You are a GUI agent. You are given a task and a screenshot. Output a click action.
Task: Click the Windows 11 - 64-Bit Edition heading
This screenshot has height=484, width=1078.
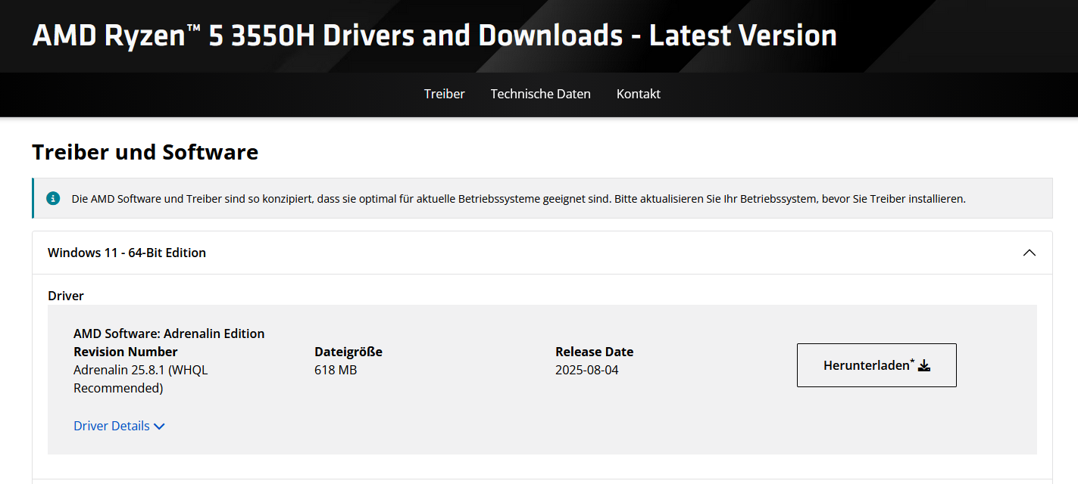(x=127, y=253)
